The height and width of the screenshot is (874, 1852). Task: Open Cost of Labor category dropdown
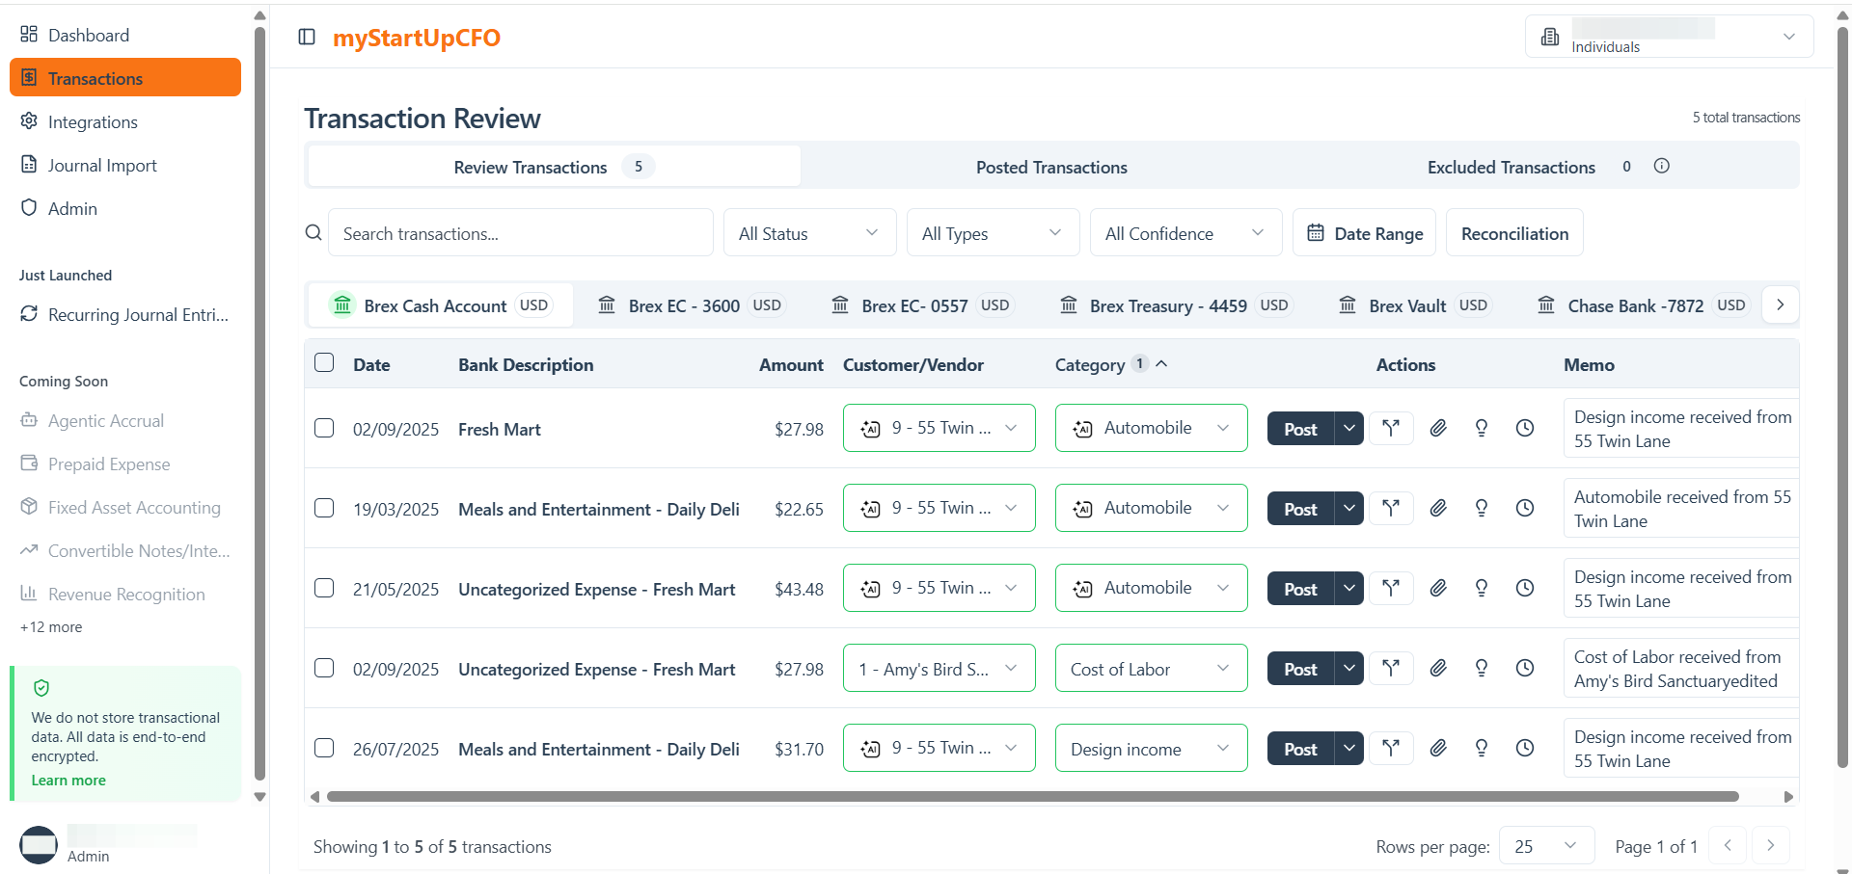pos(1151,668)
